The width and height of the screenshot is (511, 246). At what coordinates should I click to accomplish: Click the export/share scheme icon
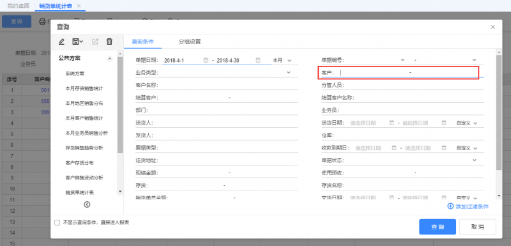coord(95,42)
